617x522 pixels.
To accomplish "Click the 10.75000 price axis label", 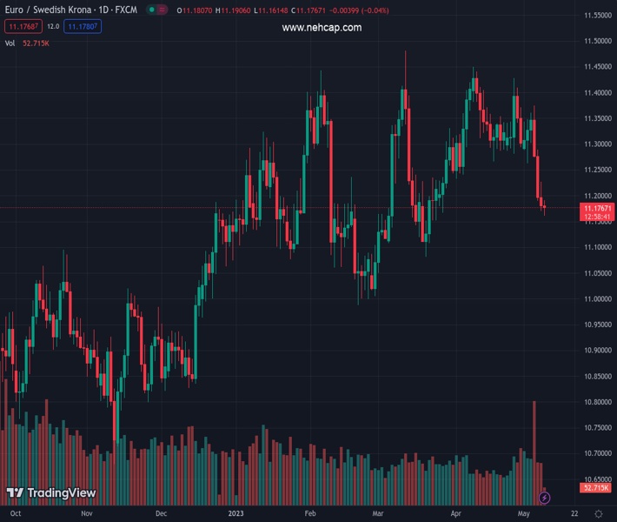I will pos(598,427).
